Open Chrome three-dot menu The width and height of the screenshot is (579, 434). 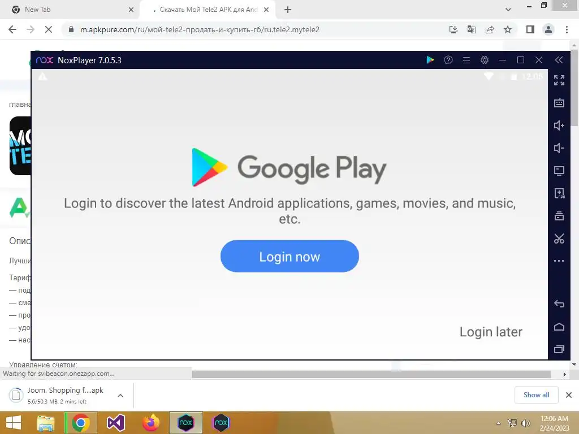tap(567, 29)
